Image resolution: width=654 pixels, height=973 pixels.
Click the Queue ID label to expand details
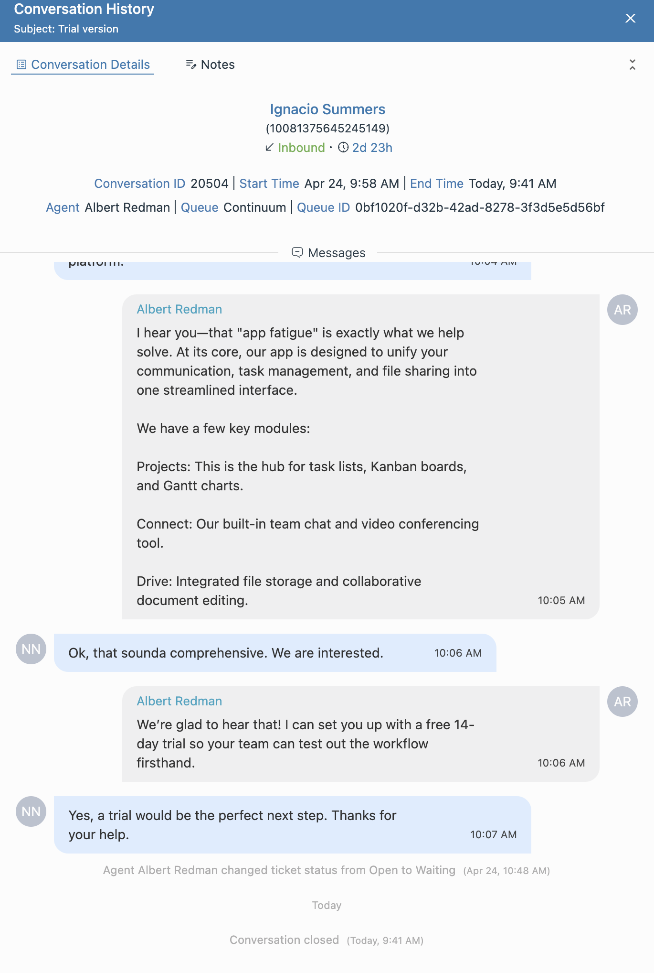[x=323, y=207]
